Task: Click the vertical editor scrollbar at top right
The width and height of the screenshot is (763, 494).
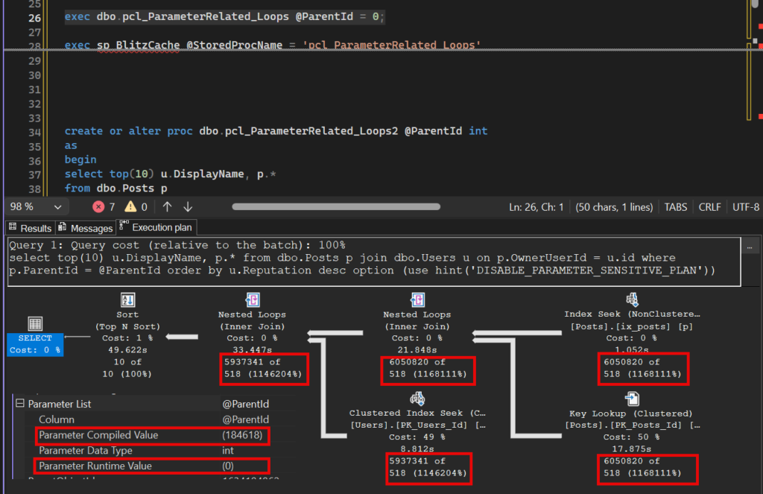Action: point(756,4)
